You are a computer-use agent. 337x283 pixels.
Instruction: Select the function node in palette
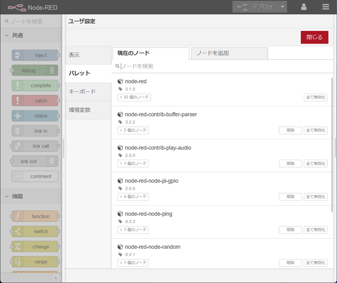tap(35, 217)
